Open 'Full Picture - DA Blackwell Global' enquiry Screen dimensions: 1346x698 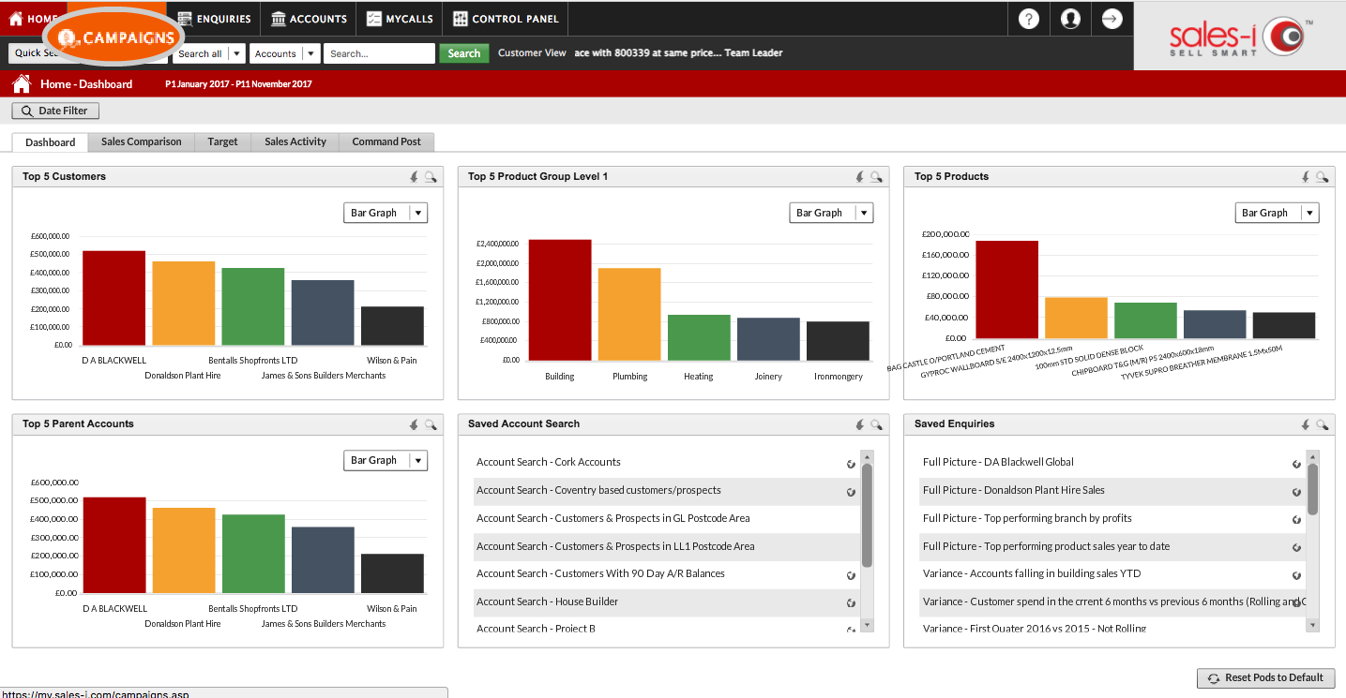point(998,462)
